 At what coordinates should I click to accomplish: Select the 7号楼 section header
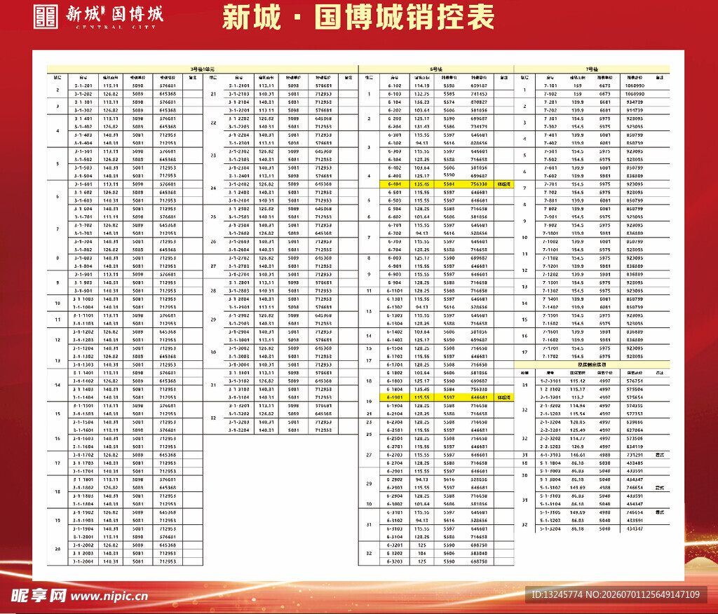click(x=592, y=69)
